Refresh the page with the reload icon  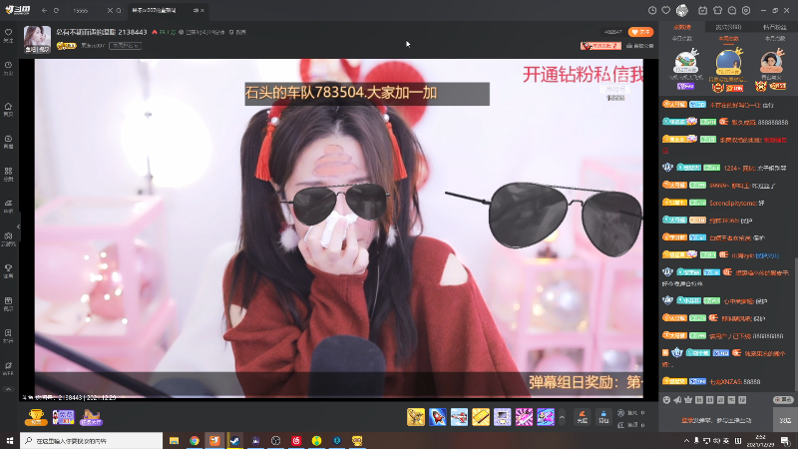coord(56,10)
